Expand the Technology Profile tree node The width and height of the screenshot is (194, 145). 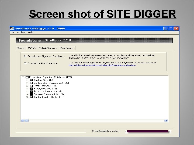click(x=27, y=97)
